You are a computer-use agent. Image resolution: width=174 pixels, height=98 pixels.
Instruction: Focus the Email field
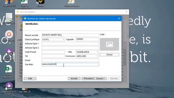pos(70,60)
